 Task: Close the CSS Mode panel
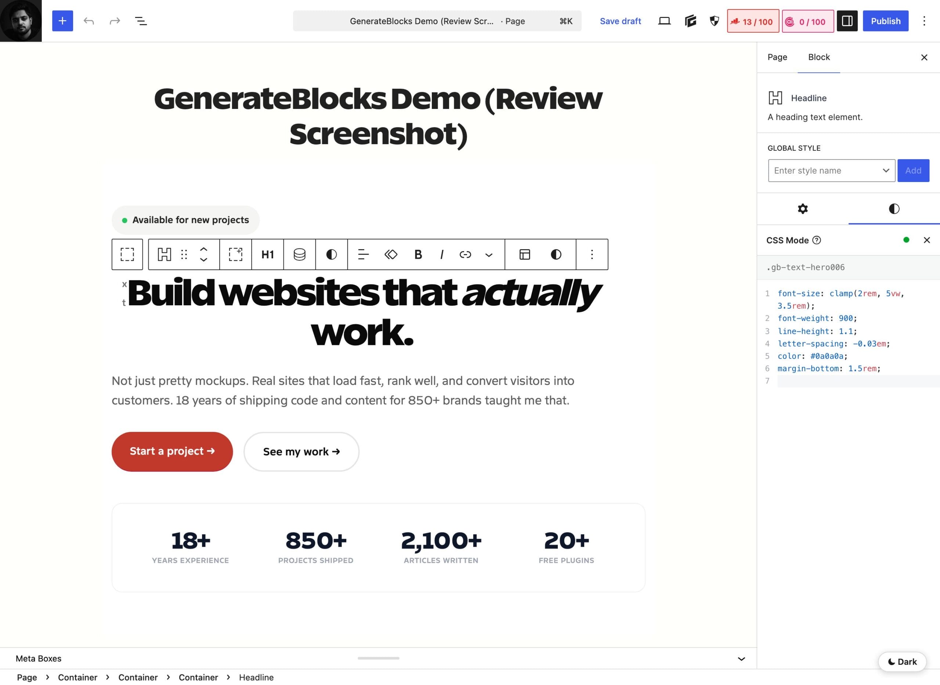[x=926, y=240]
